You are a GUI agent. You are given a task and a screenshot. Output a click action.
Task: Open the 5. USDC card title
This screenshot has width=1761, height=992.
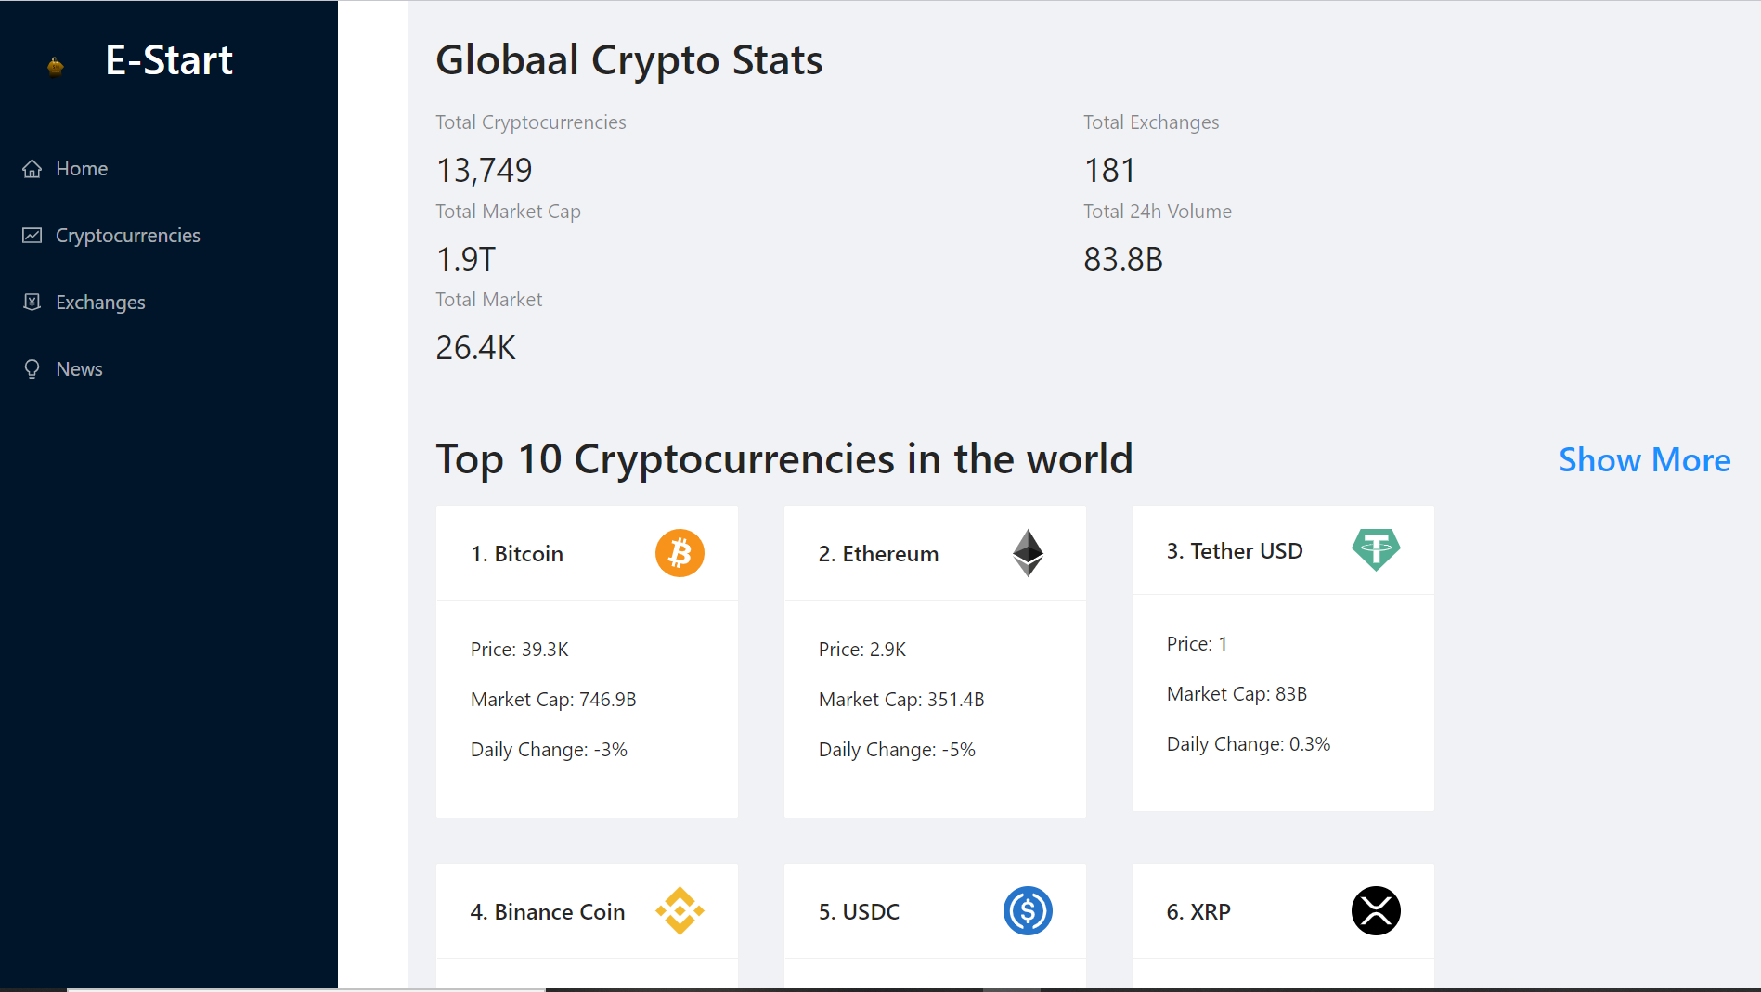click(x=859, y=912)
